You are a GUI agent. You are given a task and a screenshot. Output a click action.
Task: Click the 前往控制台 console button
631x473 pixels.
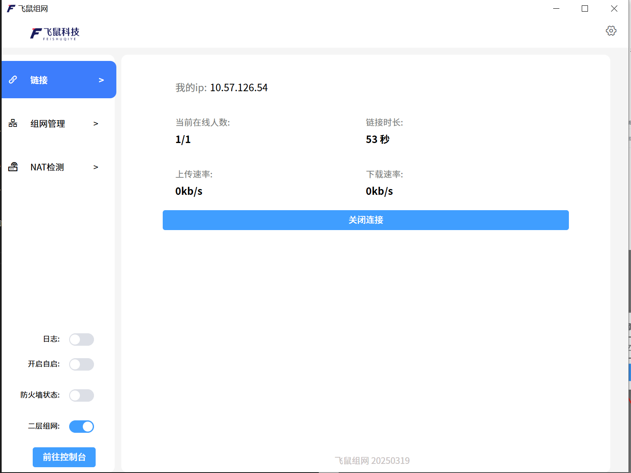coord(64,457)
